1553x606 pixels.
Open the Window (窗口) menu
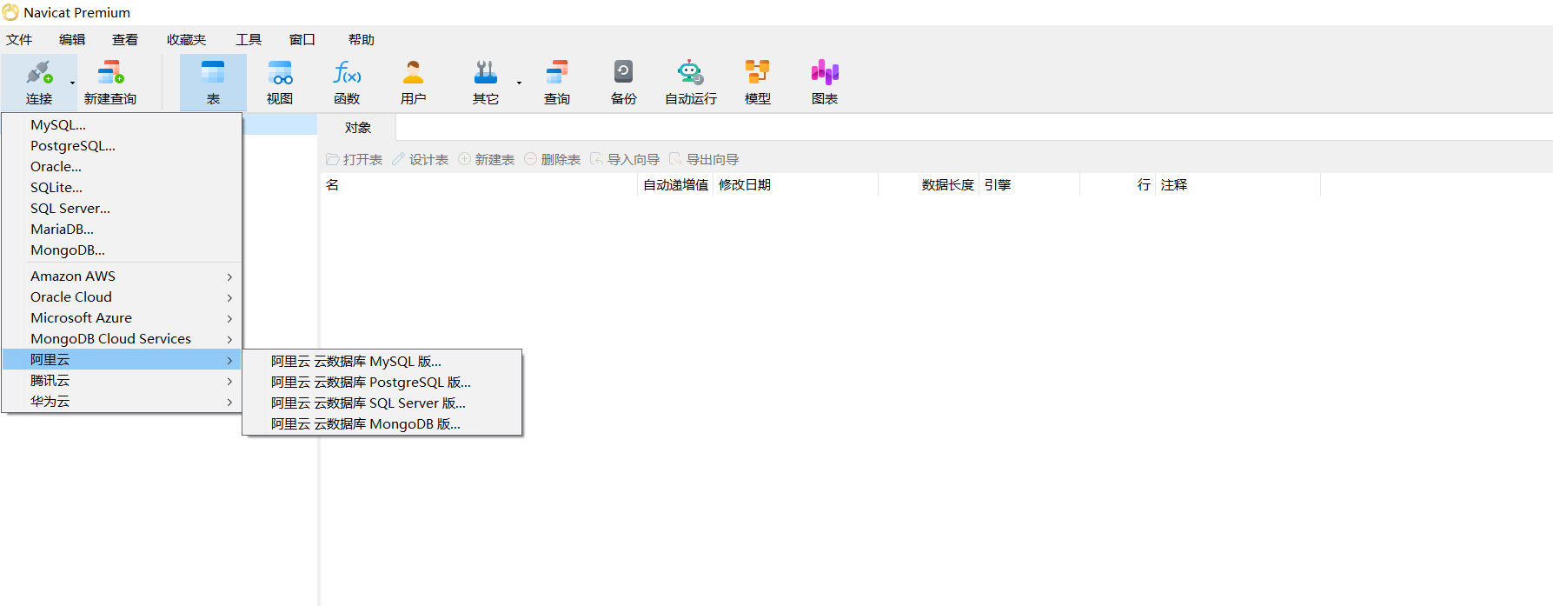(x=302, y=40)
